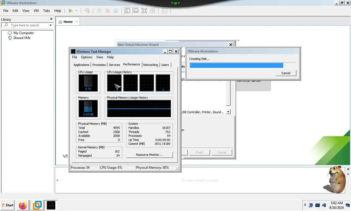Click the Resource Monitor button
This screenshot has width=351, height=211.
pyautogui.click(x=149, y=155)
